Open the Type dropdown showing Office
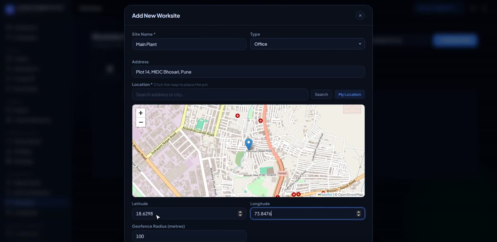The image size is (497, 242). point(307,44)
